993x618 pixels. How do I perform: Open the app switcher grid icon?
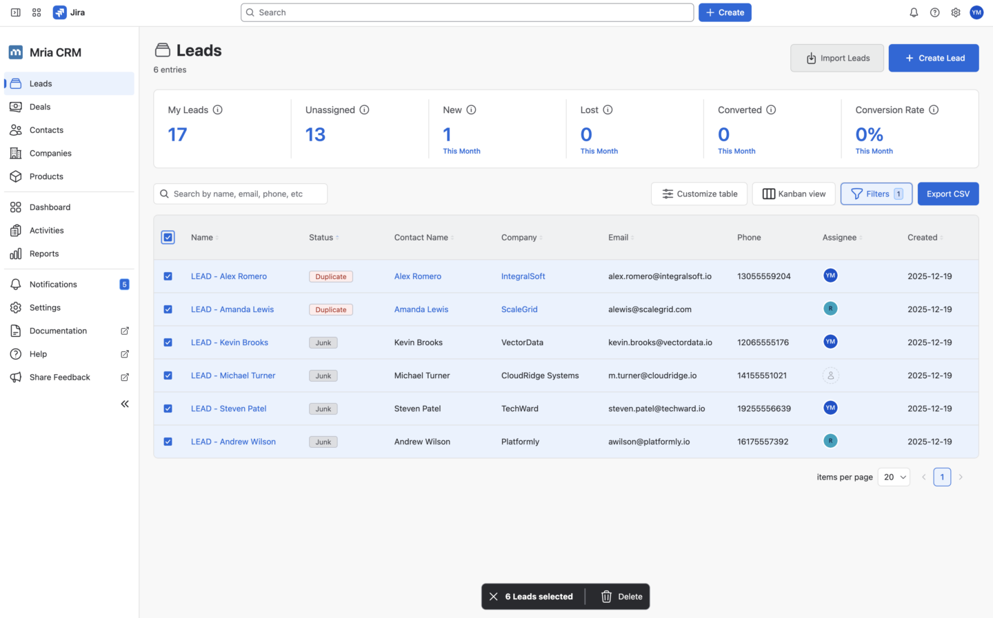37,12
